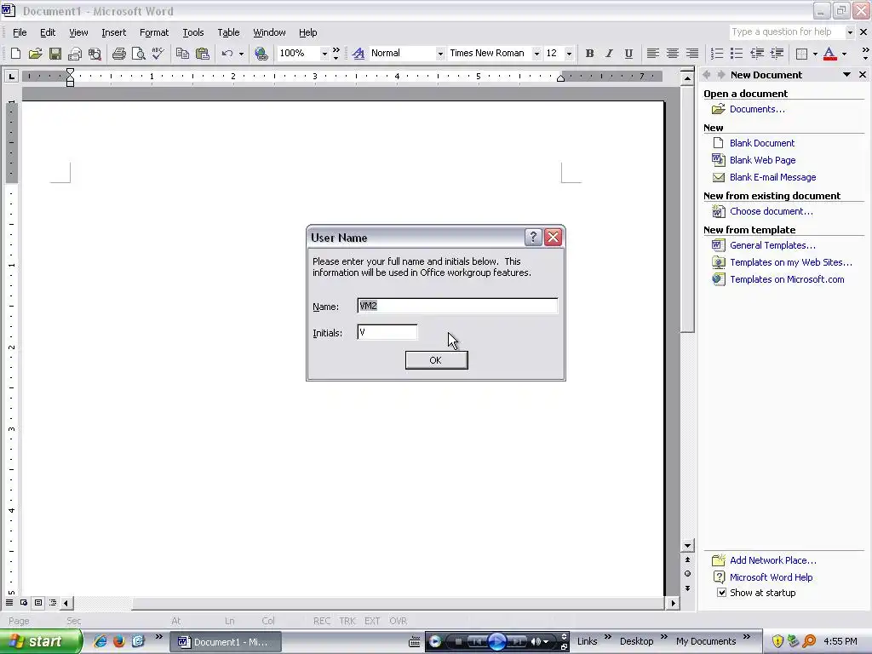Click the Initials input field

tap(387, 333)
